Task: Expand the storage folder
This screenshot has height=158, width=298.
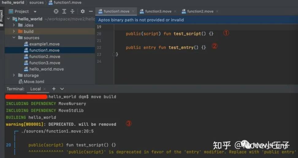Action: point(14,75)
